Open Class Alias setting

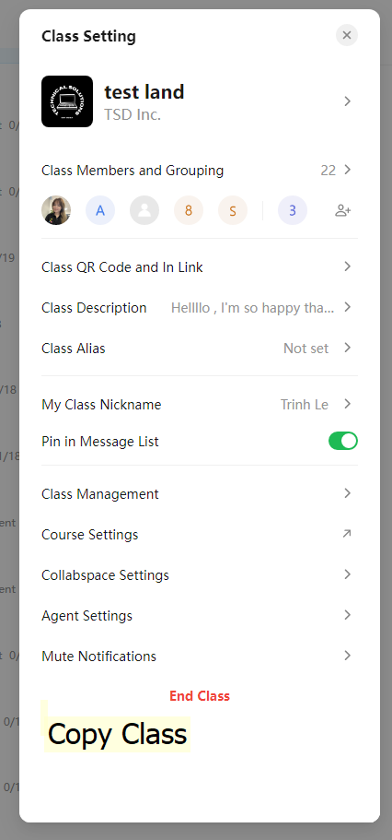coord(200,349)
